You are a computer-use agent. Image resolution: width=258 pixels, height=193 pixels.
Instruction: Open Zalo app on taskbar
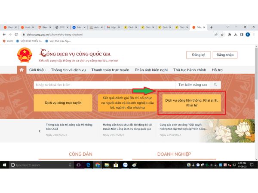point(125,165)
